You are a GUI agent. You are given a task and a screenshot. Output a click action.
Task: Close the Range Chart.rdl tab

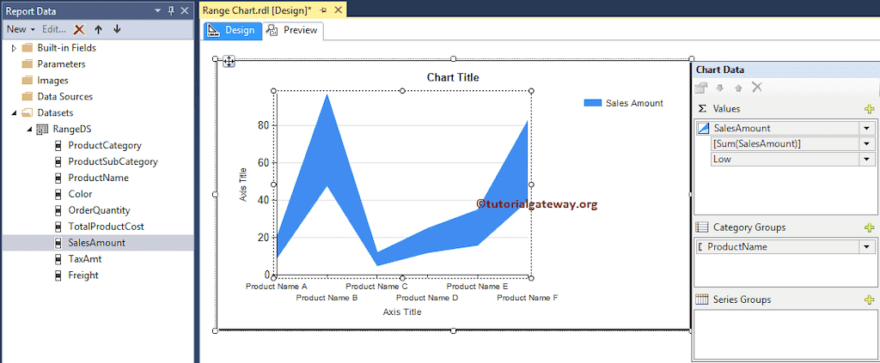pyautogui.click(x=338, y=10)
